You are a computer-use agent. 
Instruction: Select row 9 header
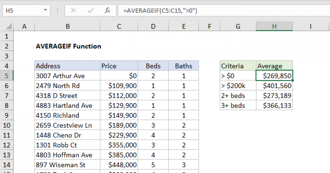tap(7, 115)
